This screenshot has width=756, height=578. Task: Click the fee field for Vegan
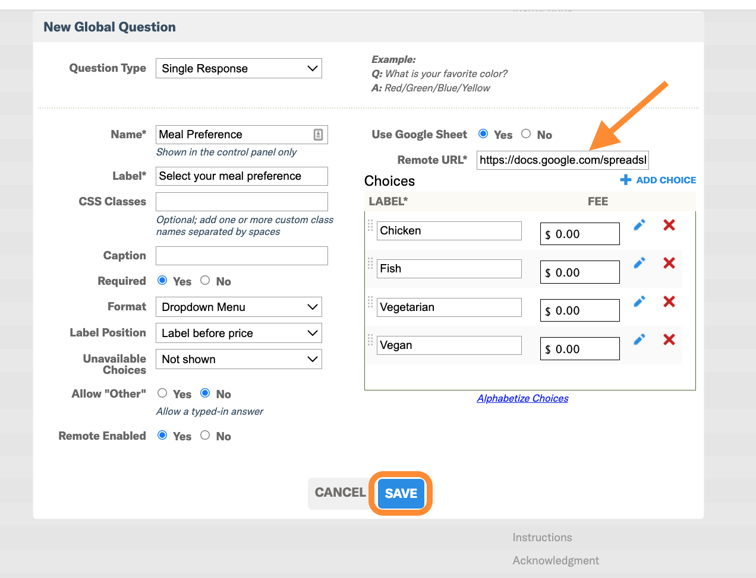point(580,349)
